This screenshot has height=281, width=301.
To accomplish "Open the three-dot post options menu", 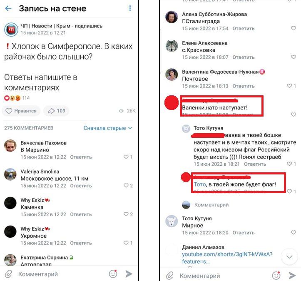I will click(x=130, y=8).
